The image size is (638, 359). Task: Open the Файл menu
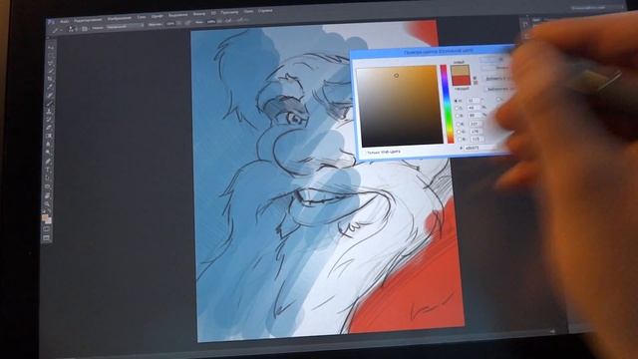[64, 21]
